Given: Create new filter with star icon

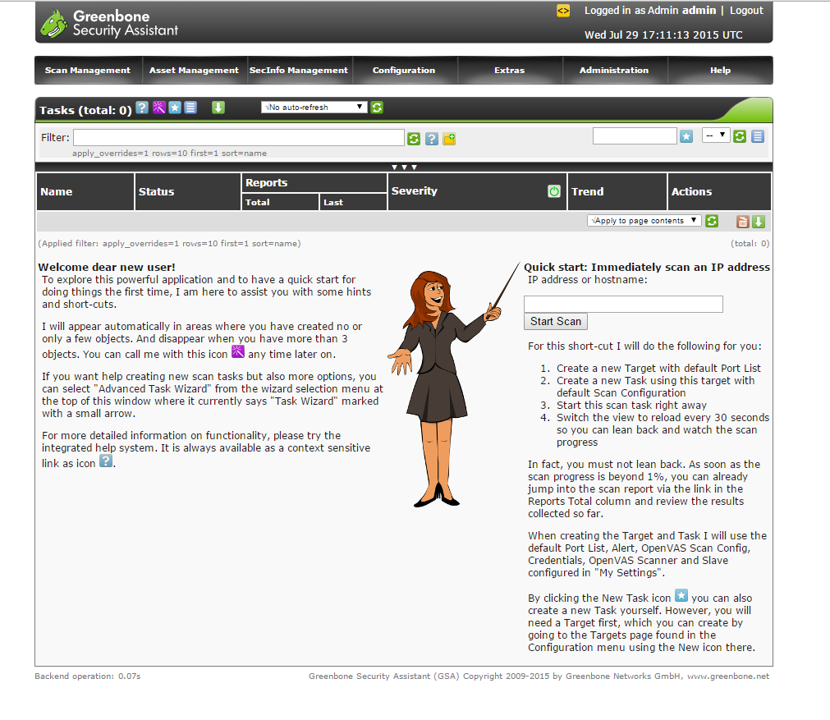Looking at the screenshot, I should click(686, 136).
